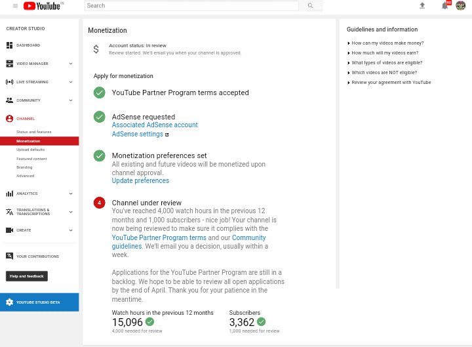Open Status and features submenu item

click(x=34, y=132)
